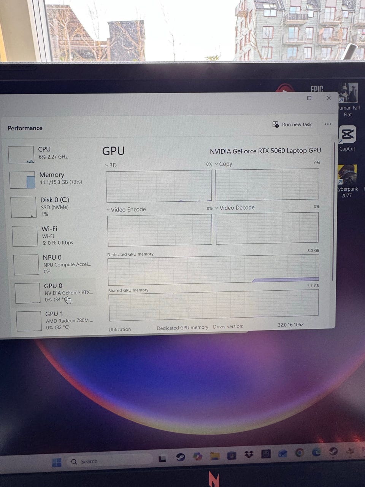365x487 pixels.
Task: Open the three-dot more options menu
Action: [328, 124]
